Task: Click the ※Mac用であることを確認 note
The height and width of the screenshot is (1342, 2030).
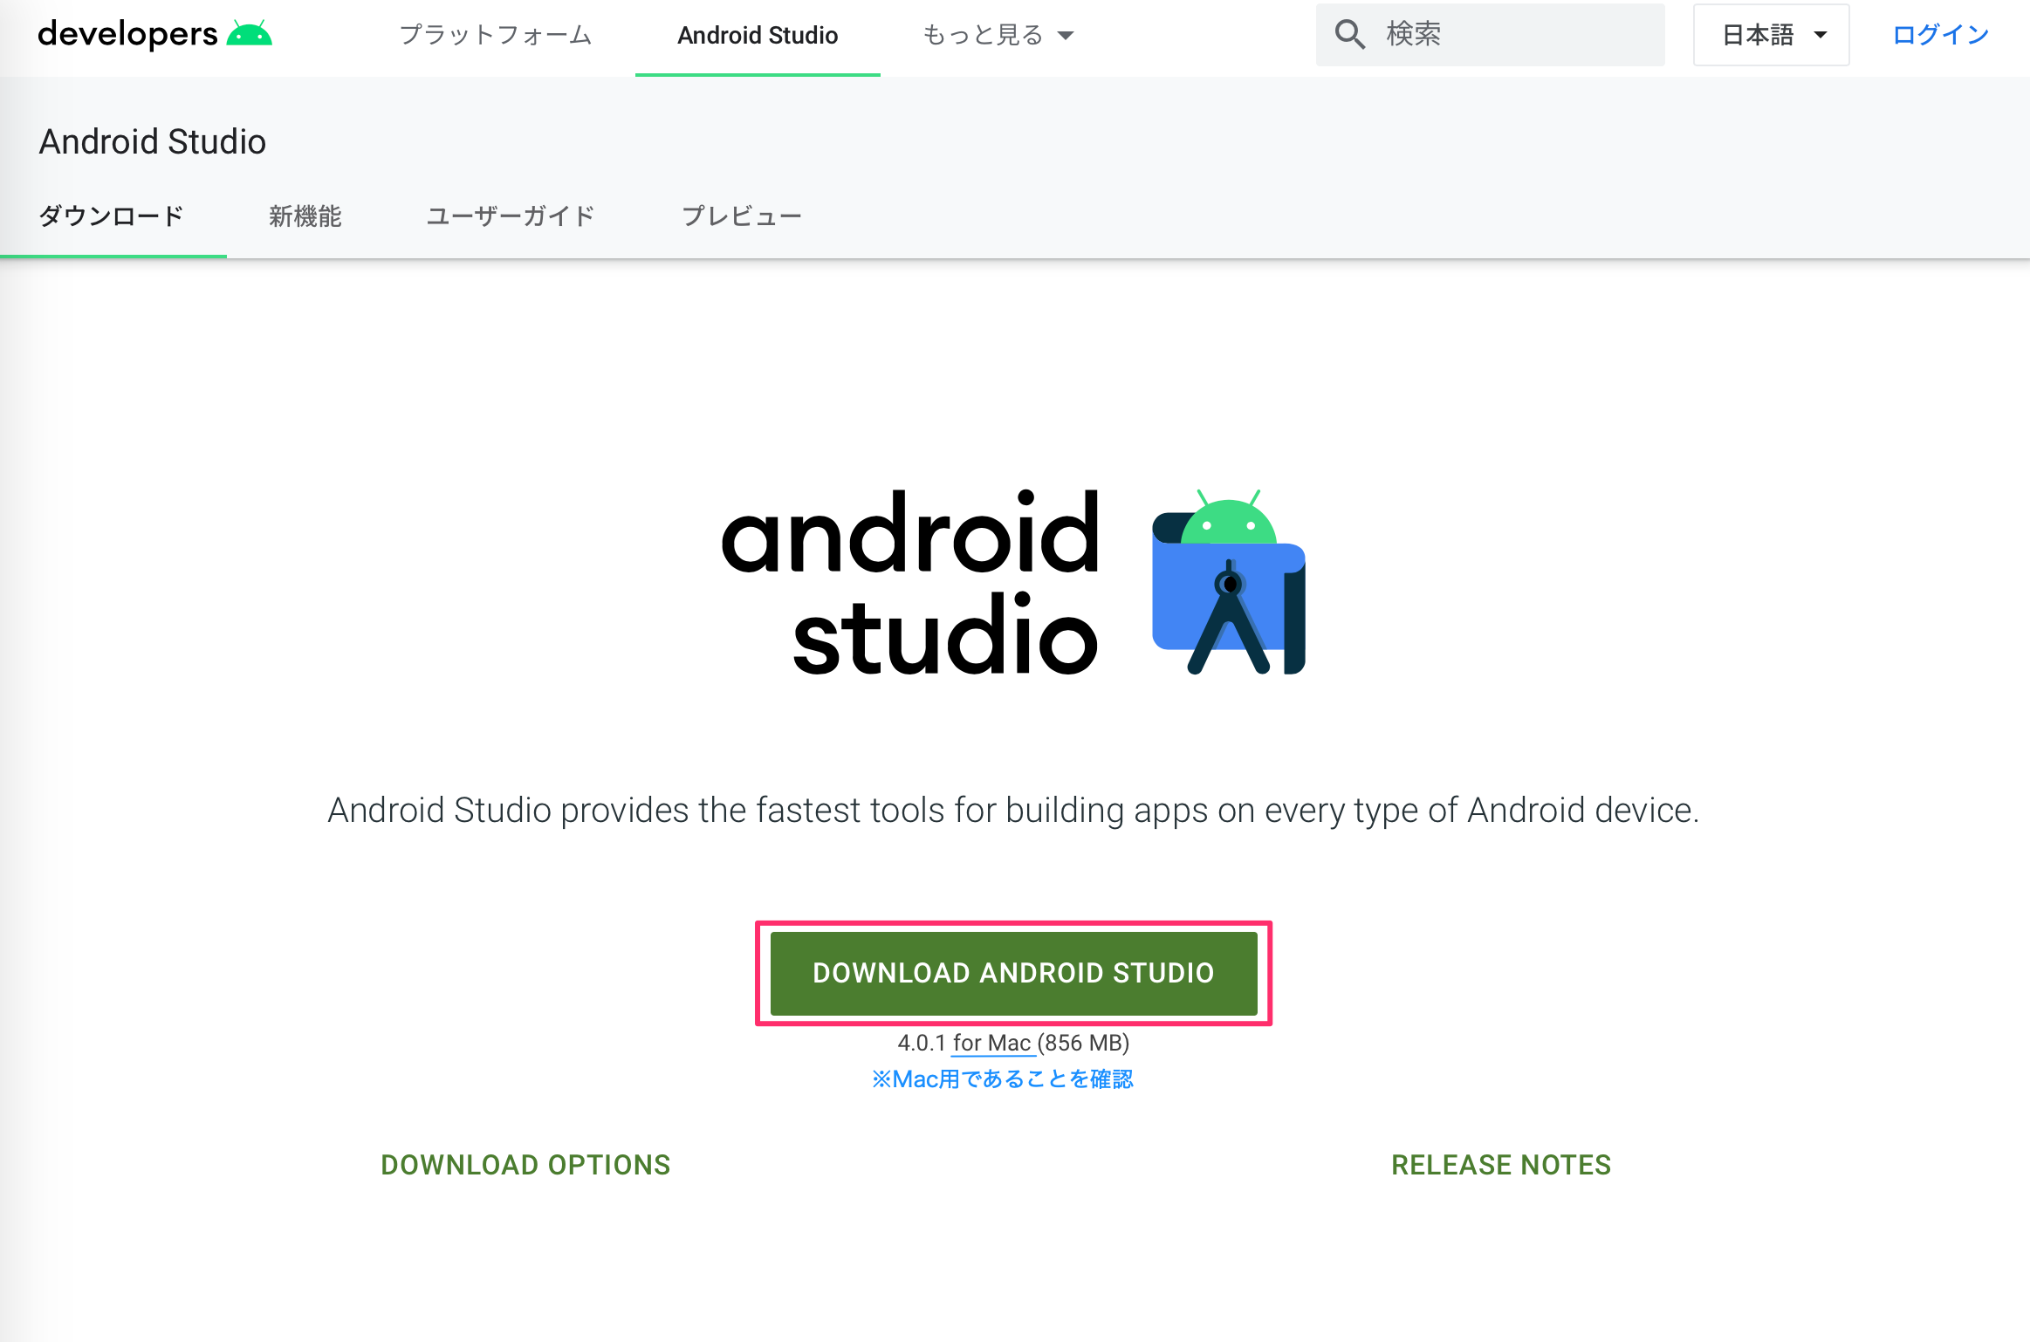Action: 1003,1079
